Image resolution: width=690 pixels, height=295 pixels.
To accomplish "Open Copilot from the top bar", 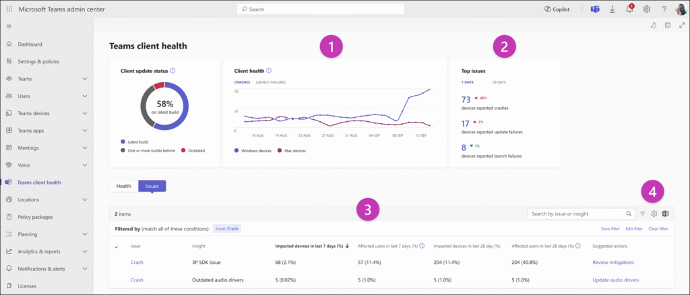I will pos(557,9).
